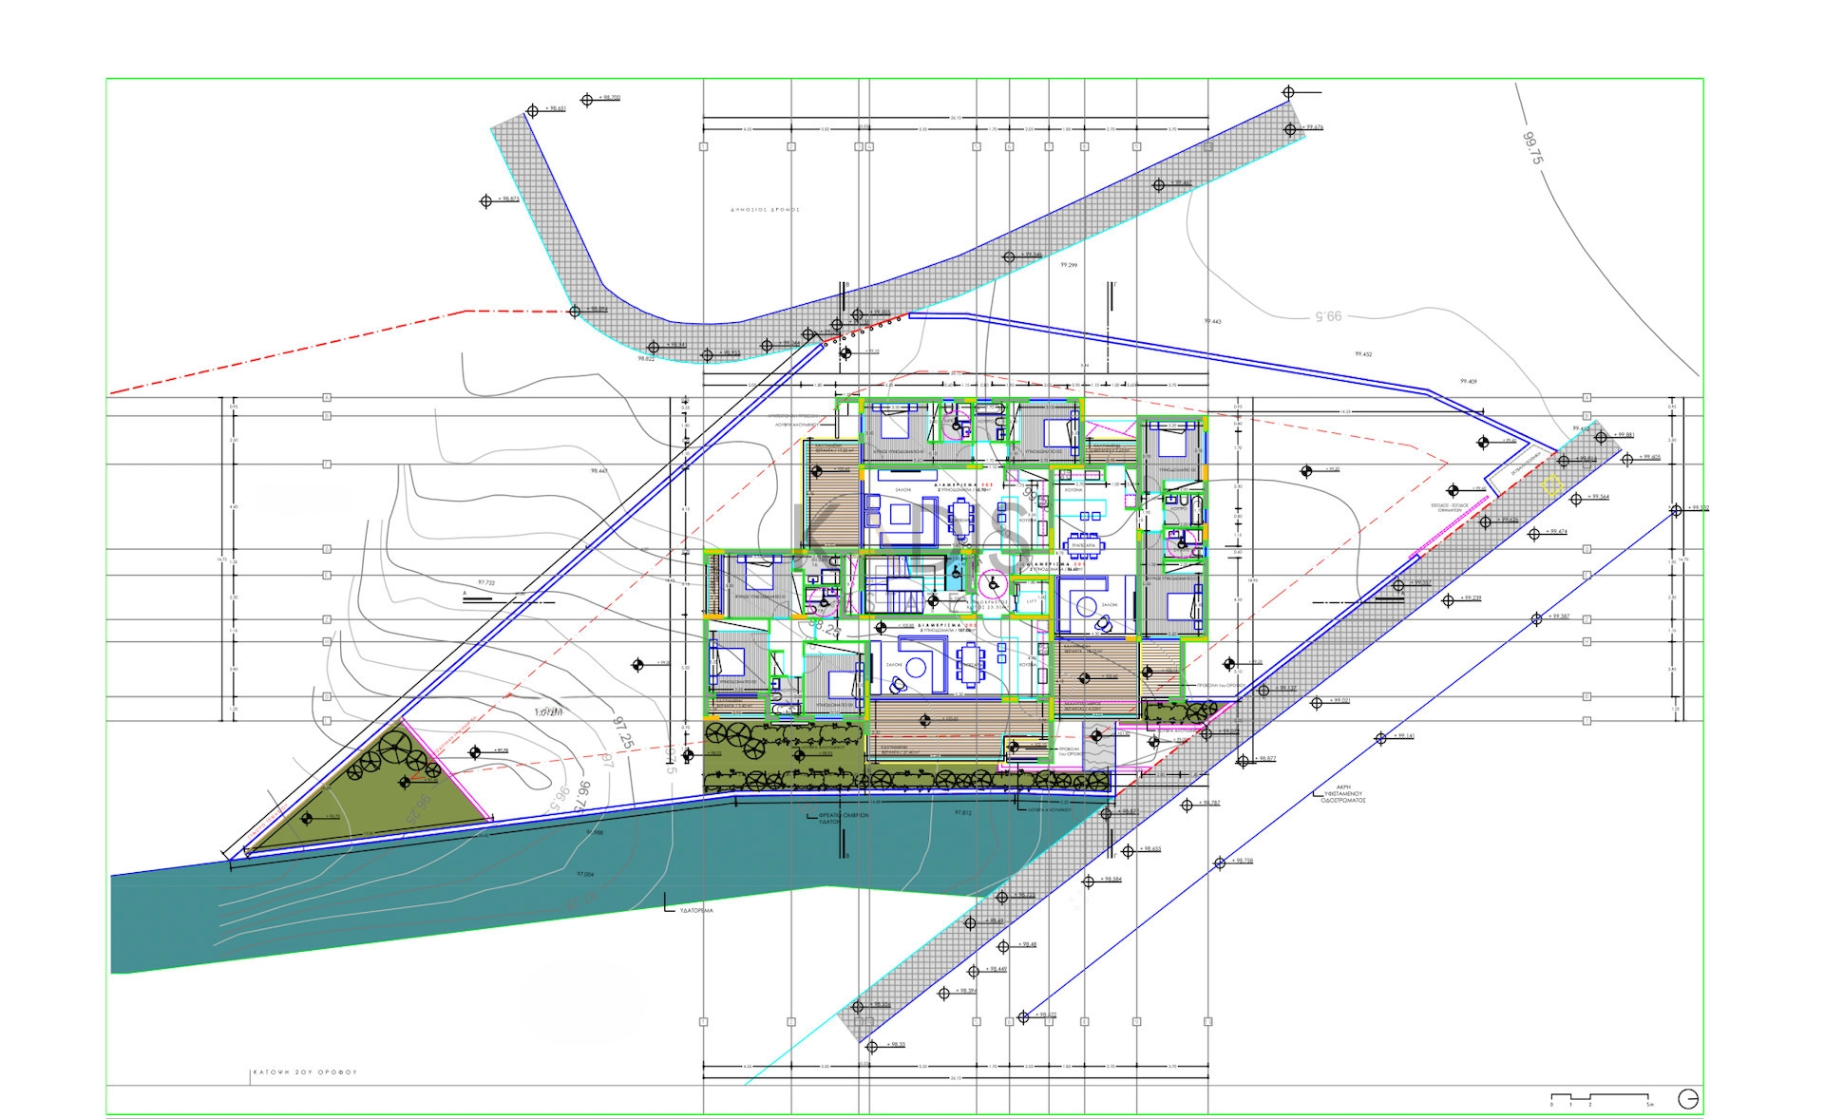This screenshot has width=1824, height=1119.
Task: Click the +99.676 elevation marker symbol
Action: click(x=1290, y=130)
